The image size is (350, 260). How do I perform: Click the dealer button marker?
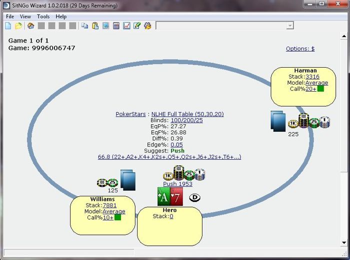click(194, 197)
